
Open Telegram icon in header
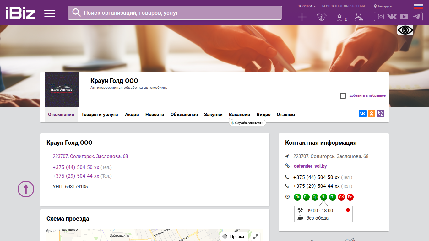pyautogui.click(x=416, y=17)
